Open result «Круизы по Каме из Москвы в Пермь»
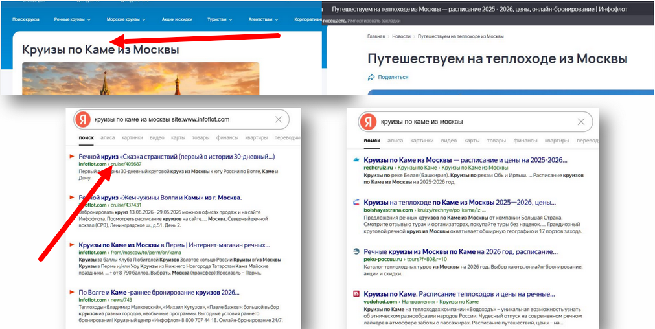The width and height of the screenshot is (655, 329). [174, 245]
